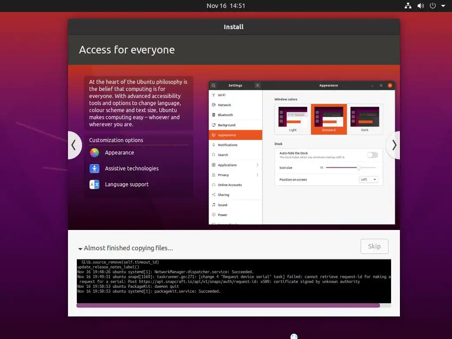Screen dimensions: 452x339
Task: Select Wi-Fi in Settings sidebar
Action: pyautogui.click(x=236, y=95)
